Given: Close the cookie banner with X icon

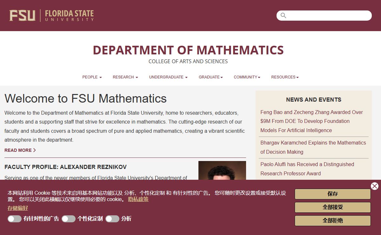Looking at the screenshot, I should click(x=375, y=186).
